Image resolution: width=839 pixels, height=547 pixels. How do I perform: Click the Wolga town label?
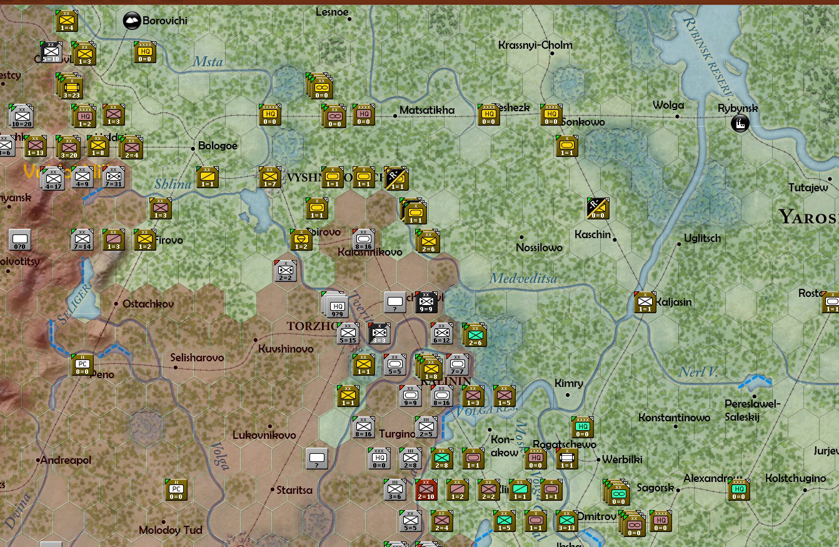click(668, 105)
